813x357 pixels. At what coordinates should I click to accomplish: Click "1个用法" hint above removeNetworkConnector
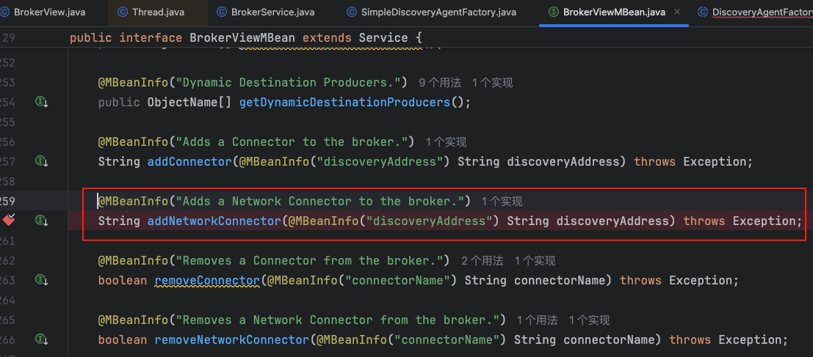[x=538, y=320]
